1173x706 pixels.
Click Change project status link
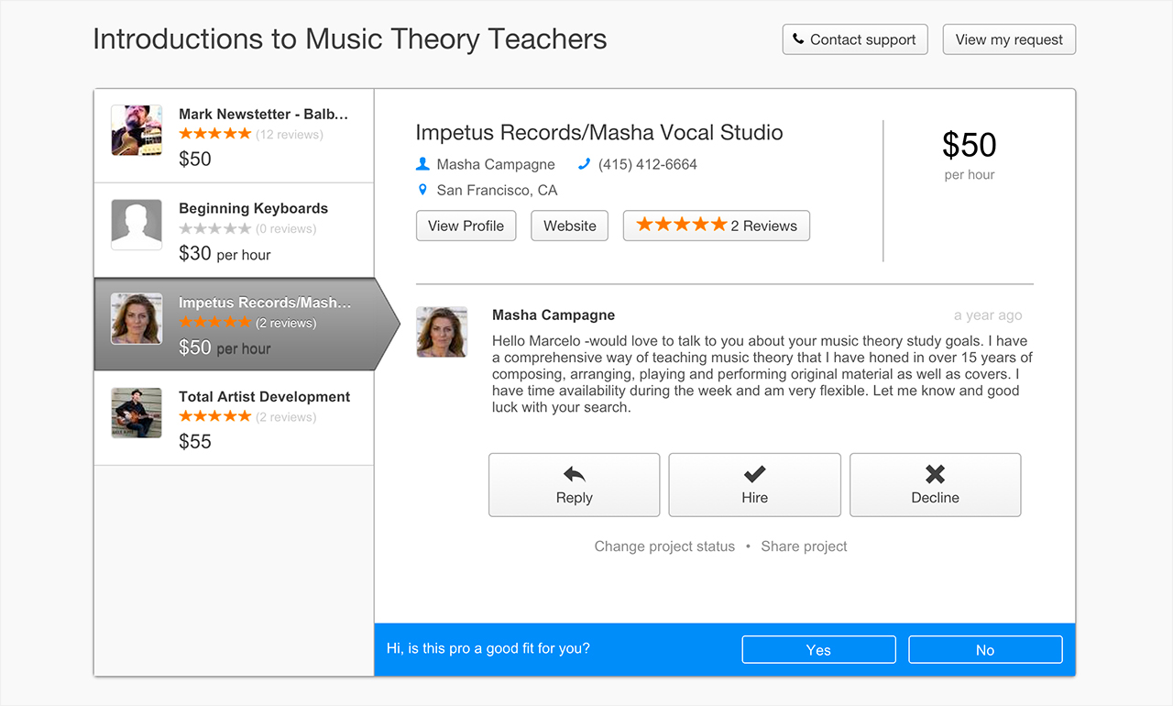(664, 546)
